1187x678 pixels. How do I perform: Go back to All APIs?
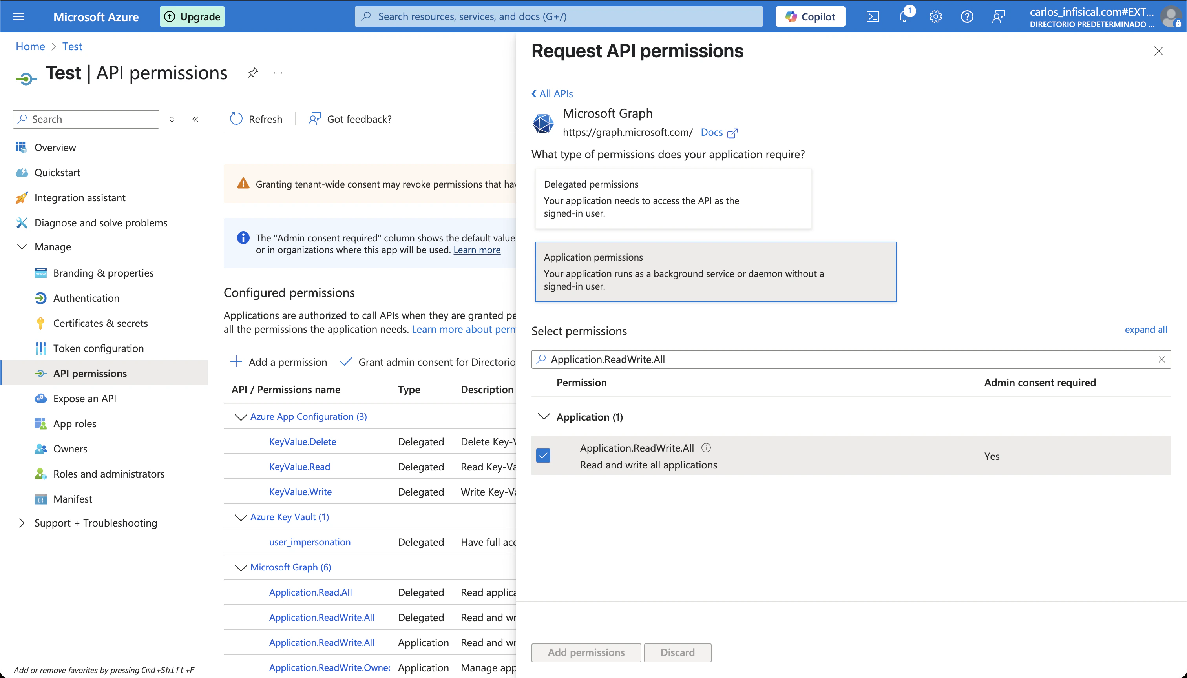coord(553,94)
